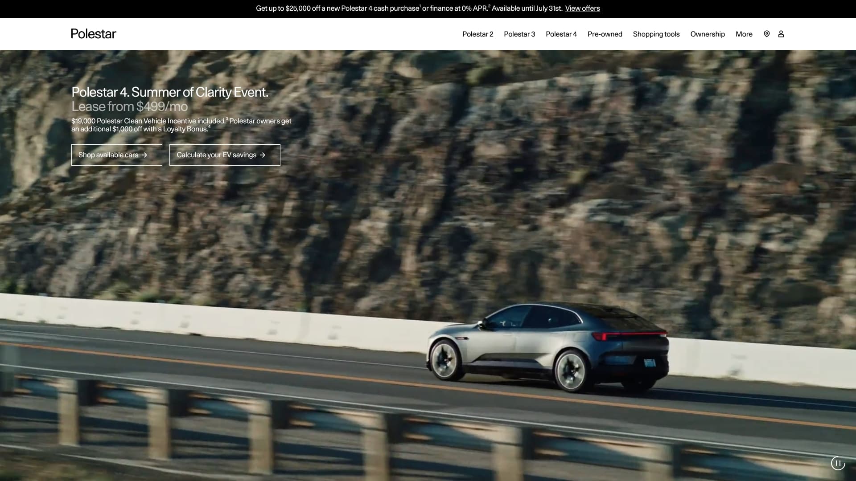Click Shop available cars button
This screenshot has height=481, width=856.
(117, 155)
